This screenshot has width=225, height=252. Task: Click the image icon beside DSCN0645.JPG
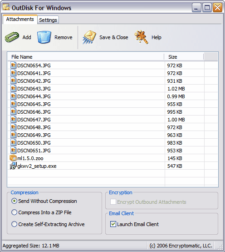[13, 104]
